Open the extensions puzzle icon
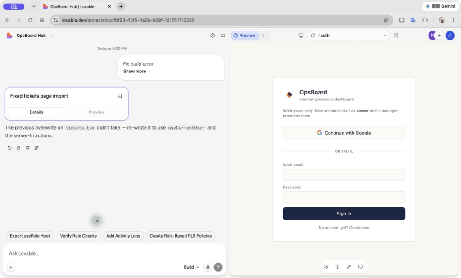This screenshot has width=461, height=278. pyautogui.click(x=425, y=20)
